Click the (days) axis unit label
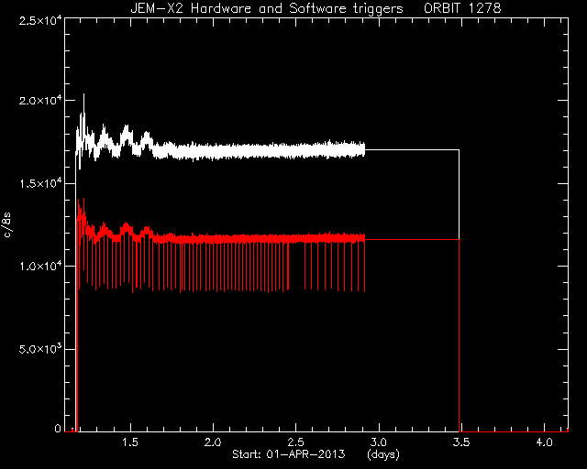Image resolution: width=587 pixels, height=469 pixels. click(383, 454)
